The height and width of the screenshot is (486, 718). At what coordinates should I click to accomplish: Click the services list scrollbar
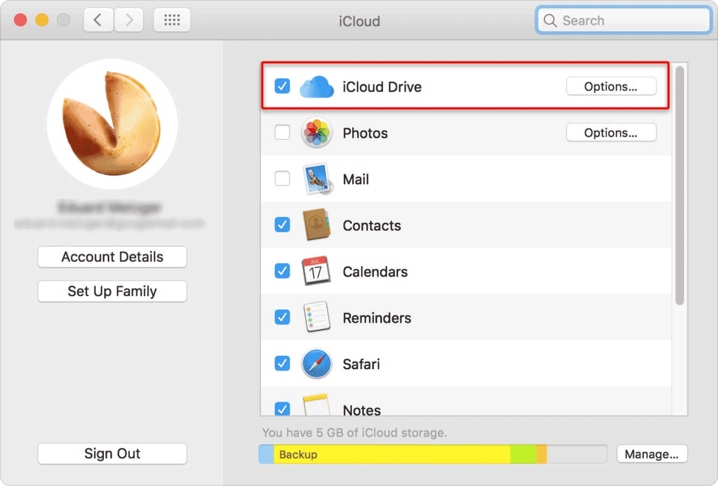click(x=680, y=186)
